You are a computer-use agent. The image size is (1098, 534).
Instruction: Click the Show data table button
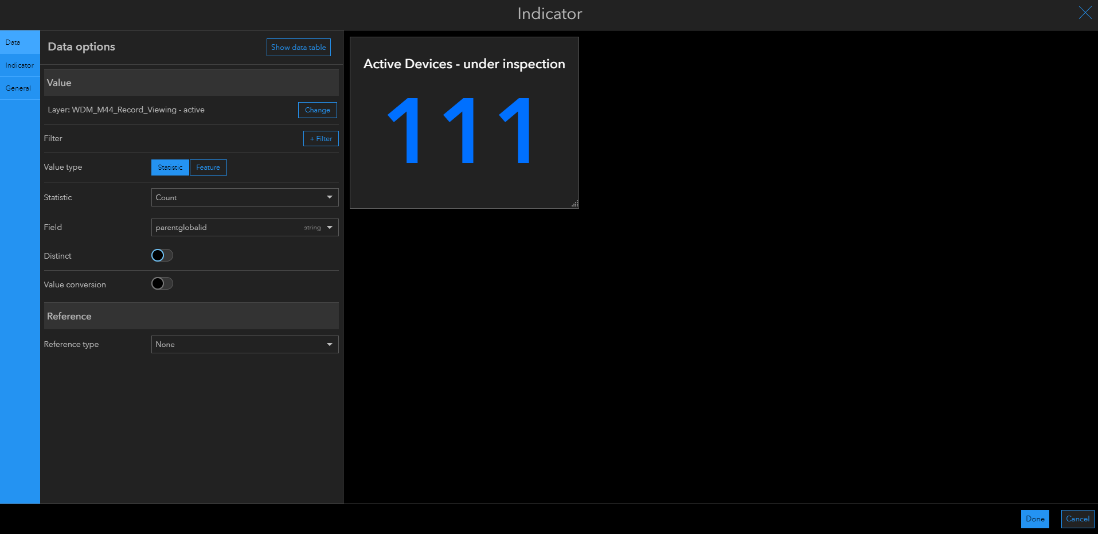(298, 47)
